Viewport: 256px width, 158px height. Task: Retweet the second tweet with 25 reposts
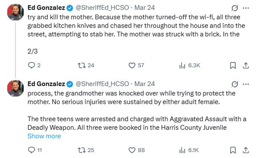pyautogui.click(x=86, y=150)
